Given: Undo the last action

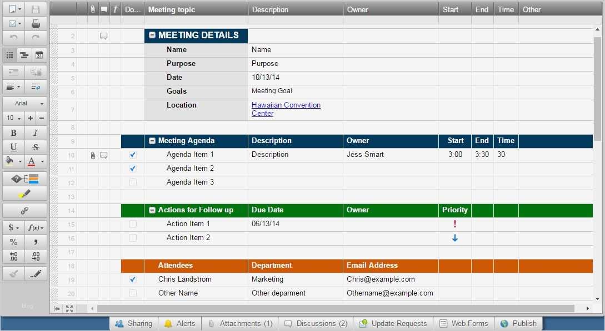Looking at the screenshot, I should pyautogui.click(x=13, y=38).
